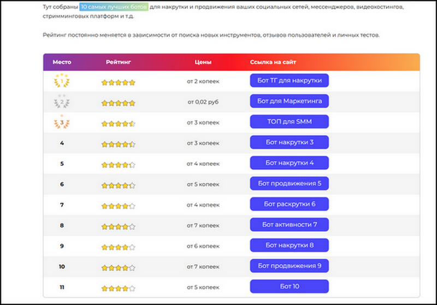Click the highlighted "10 самых лучших ботов" link

pos(113,8)
